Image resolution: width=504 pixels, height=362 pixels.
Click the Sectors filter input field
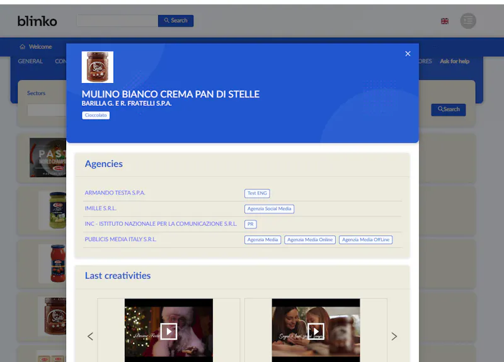(x=47, y=110)
